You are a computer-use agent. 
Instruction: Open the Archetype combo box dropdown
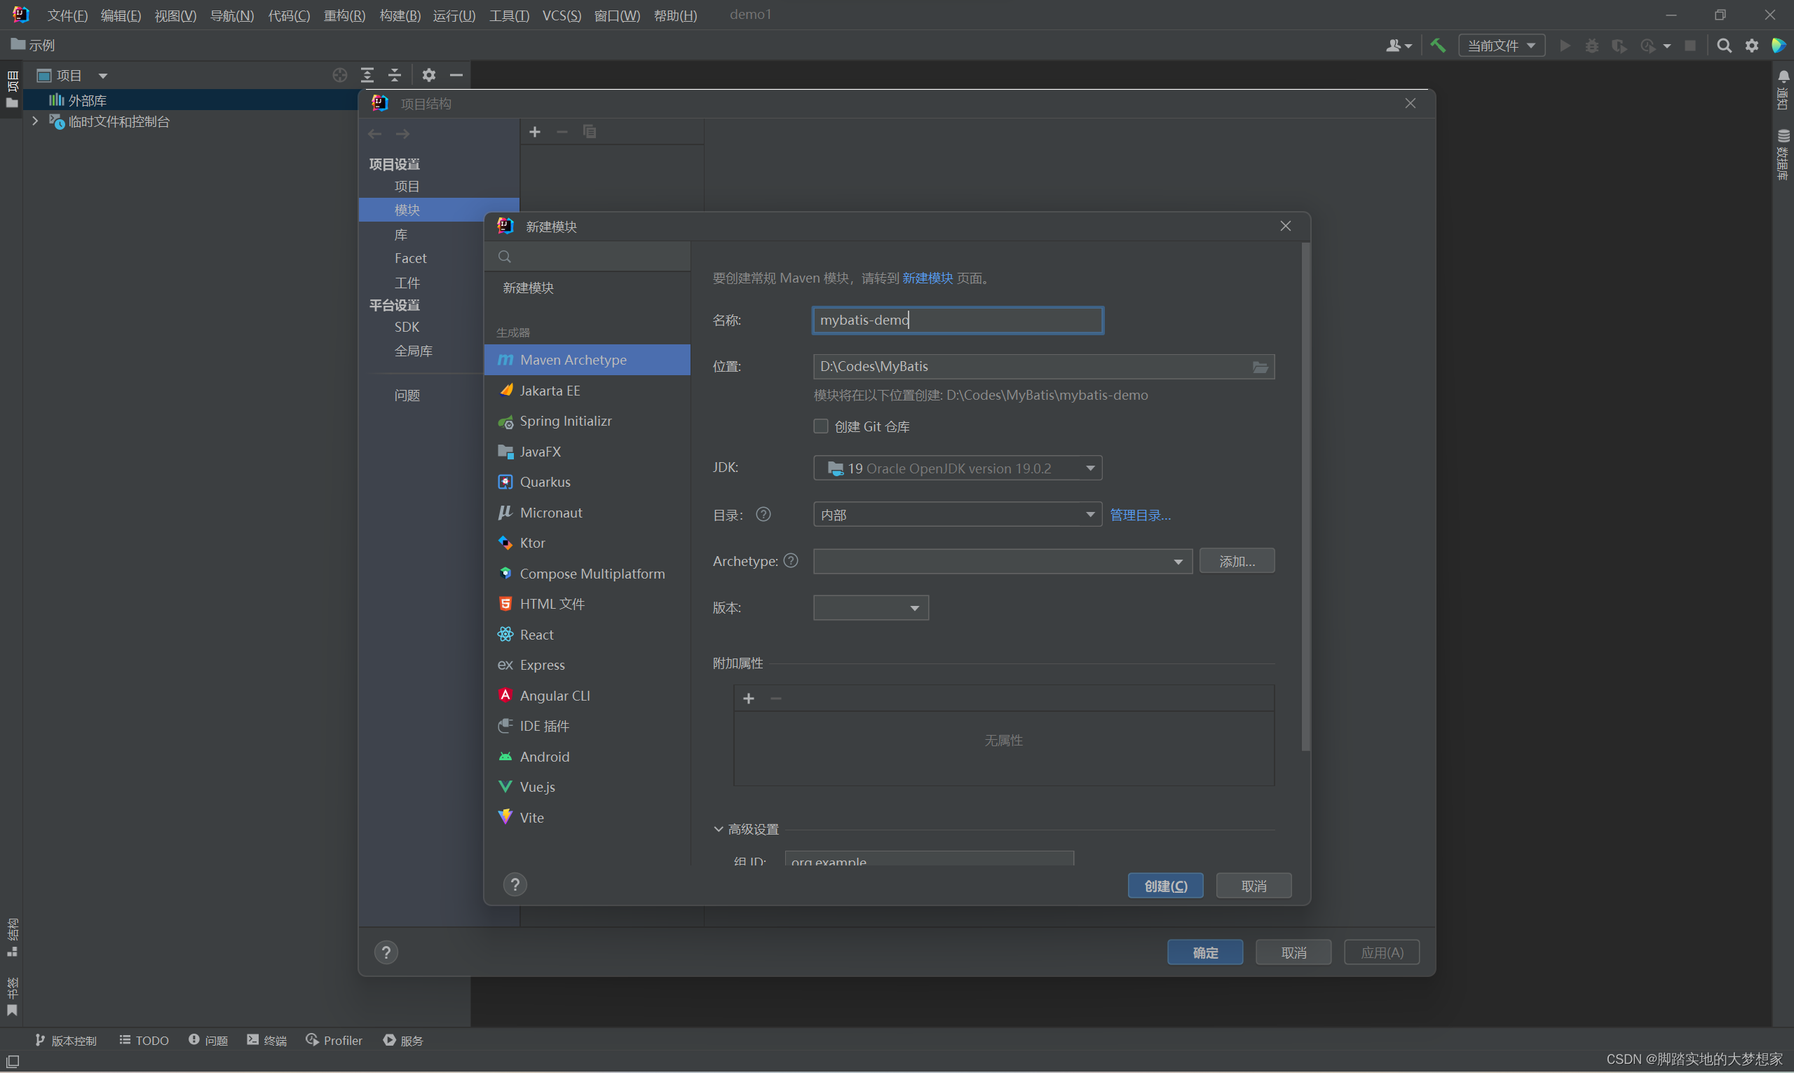(1178, 561)
